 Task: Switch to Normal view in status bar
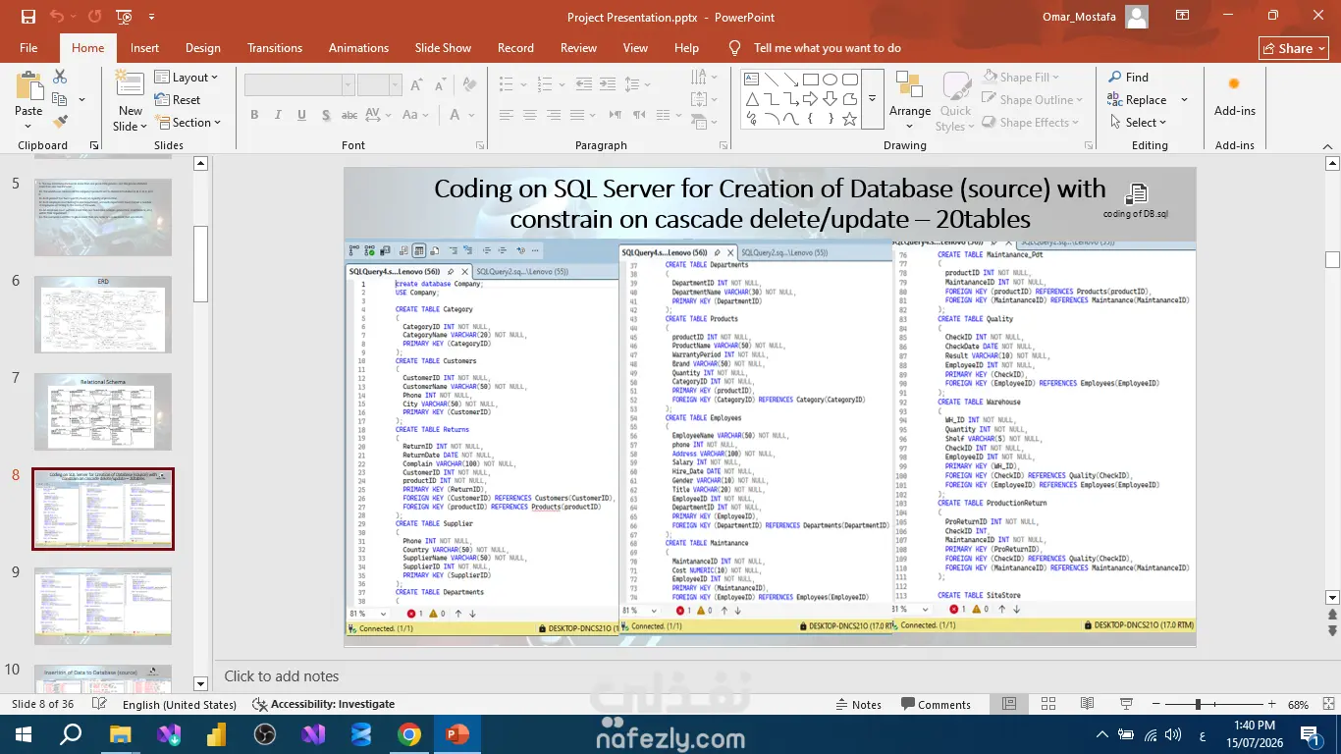tap(1009, 704)
